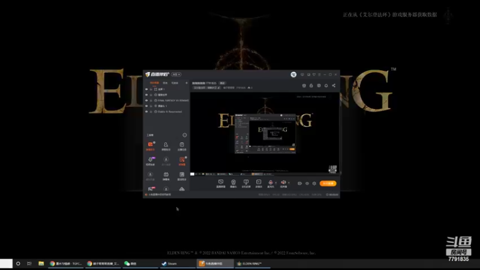
Task: Open the user avatar in title bar
Action: tap(293, 74)
